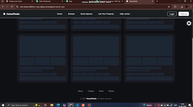The image size is (193, 107).
Task: Open tab search dropdown arrow
Action: 3,1
